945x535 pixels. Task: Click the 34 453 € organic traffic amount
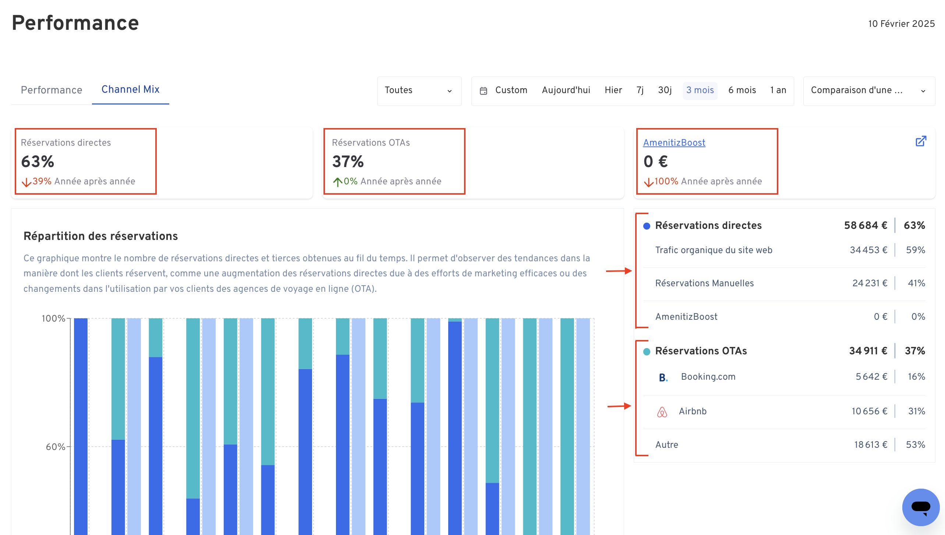click(868, 250)
